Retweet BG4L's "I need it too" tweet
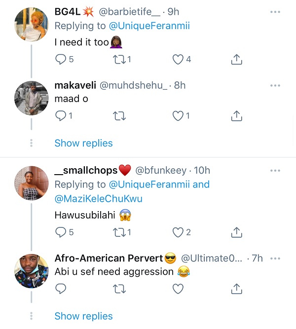296x329 pixels. coord(119,60)
